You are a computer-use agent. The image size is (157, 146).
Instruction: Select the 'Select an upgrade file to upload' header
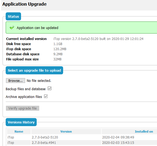pos(34,70)
